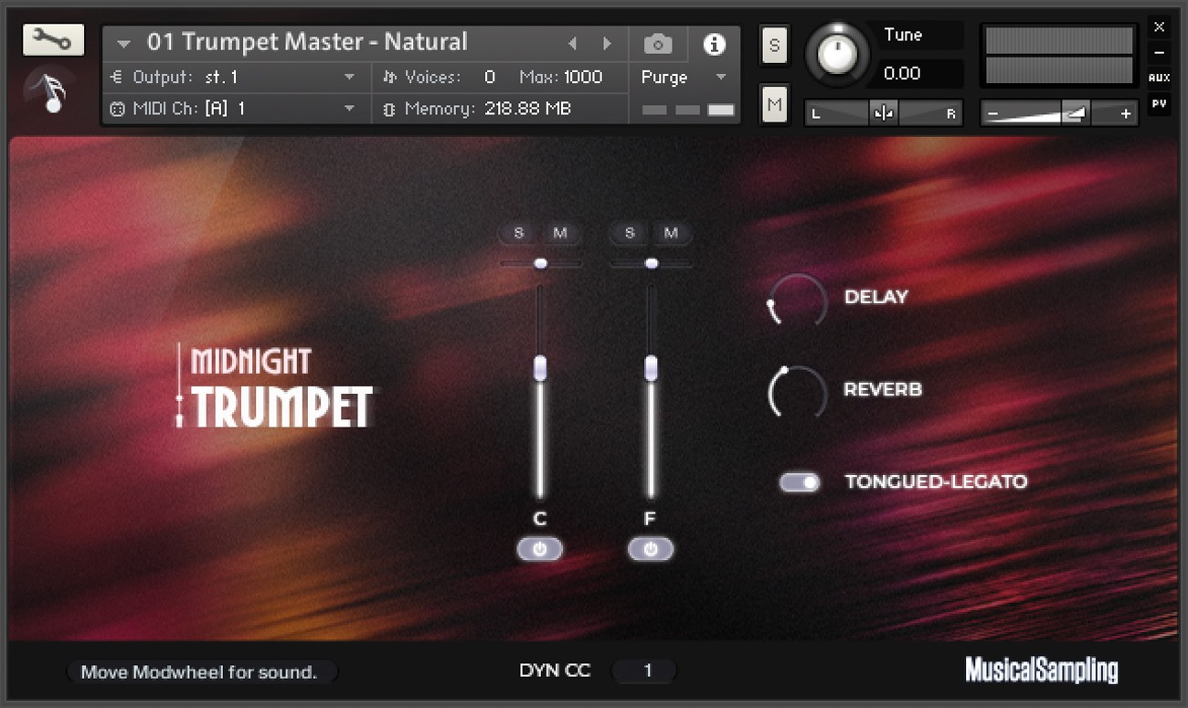Toggle power for the F microphone
Image resolution: width=1188 pixels, height=708 pixels.
pyautogui.click(x=651, y=549)
